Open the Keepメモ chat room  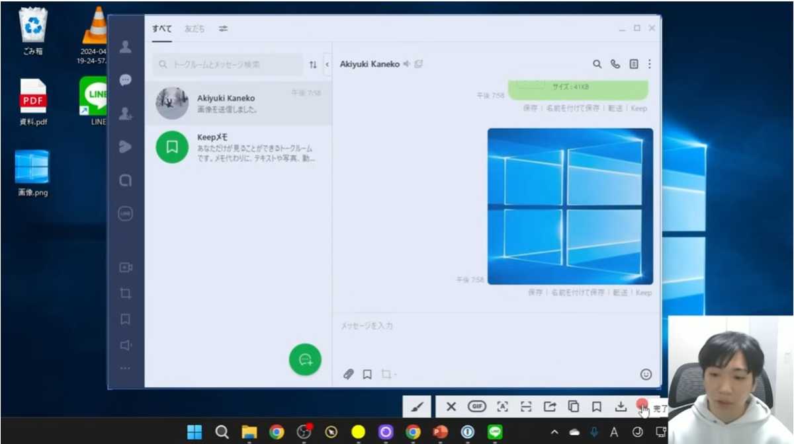pos(238,147)
